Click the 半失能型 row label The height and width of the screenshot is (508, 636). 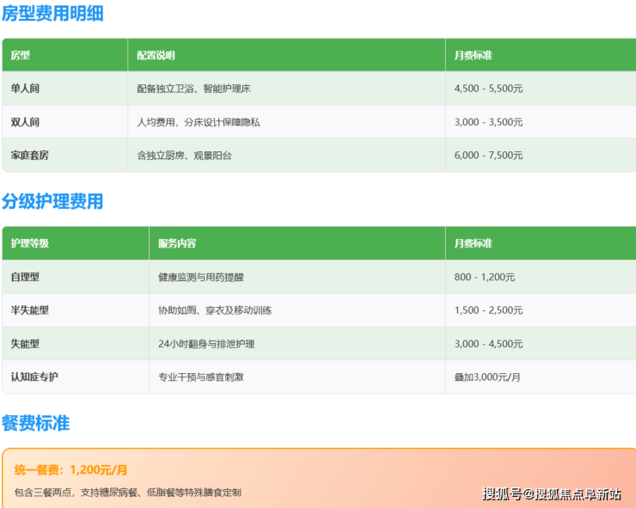pyautogui.click(x=30, y=310)
